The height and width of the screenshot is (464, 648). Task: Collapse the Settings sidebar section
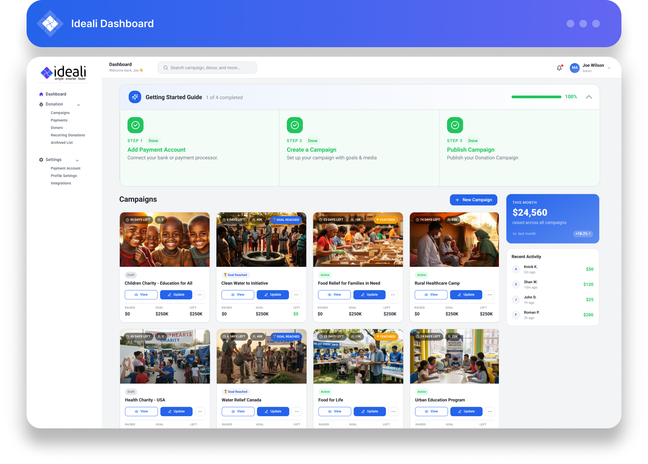pos(77,160)
